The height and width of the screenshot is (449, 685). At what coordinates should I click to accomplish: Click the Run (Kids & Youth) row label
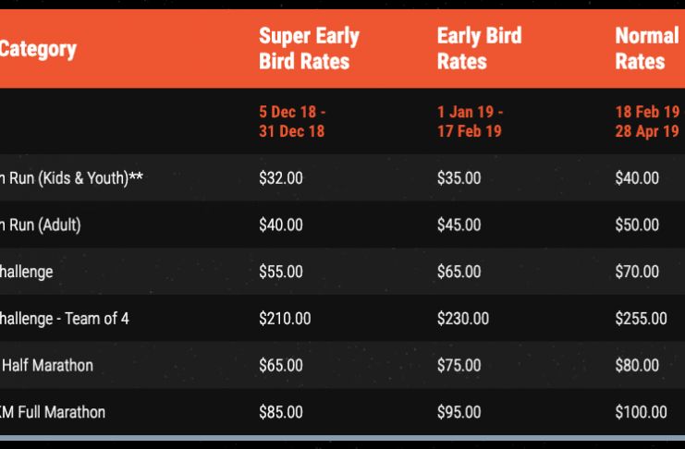71,177
